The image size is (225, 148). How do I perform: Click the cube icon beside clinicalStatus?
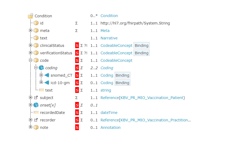click(36, 46)
